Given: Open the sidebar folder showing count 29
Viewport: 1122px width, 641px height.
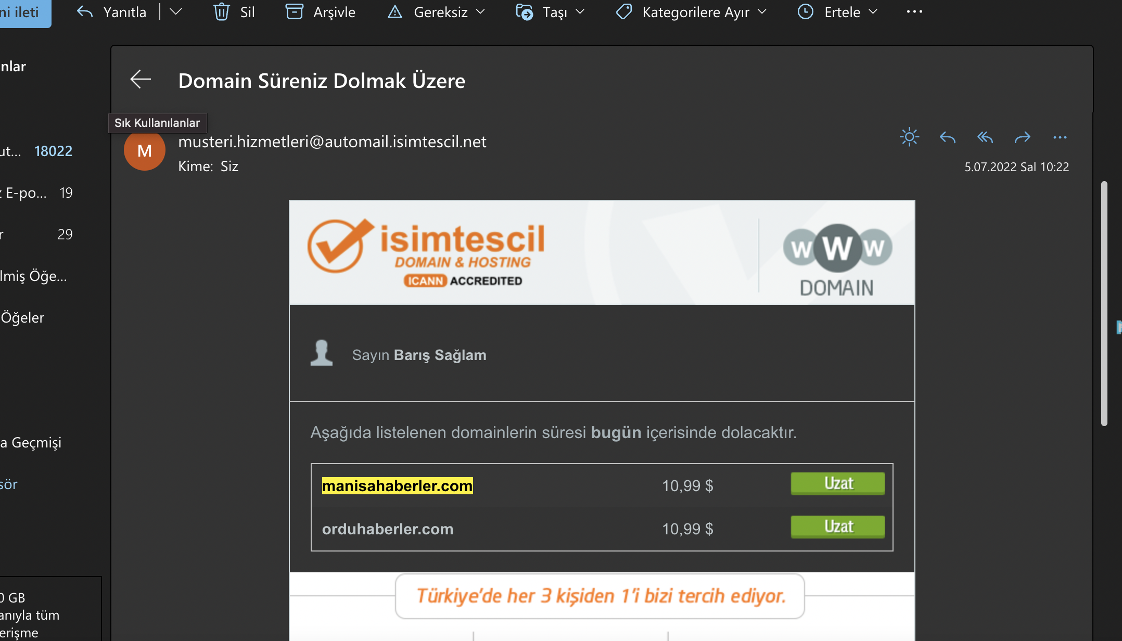Looking at the screenshot, I should coord(36,234).
